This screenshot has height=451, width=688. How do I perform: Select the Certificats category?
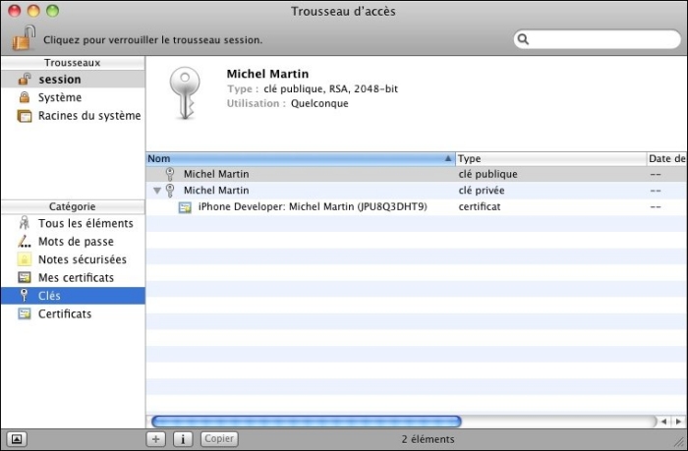[64, 313]
